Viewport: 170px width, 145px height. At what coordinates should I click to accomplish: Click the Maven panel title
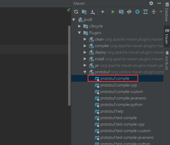click(79, 3)
